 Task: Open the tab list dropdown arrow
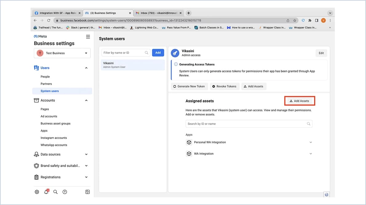click(x=330, y=13)
